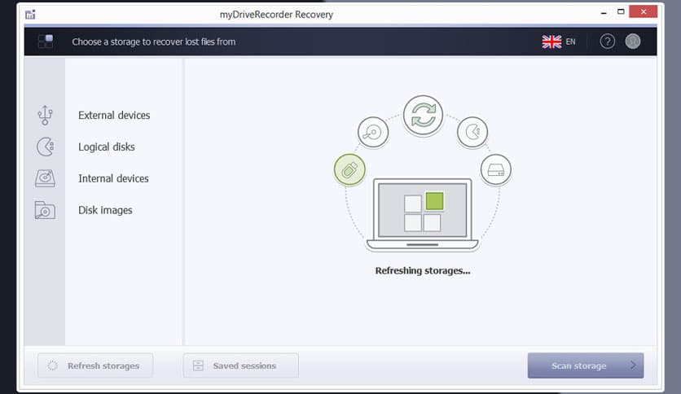Select Internal devices in sidebar
681x394 pixels.
[113, 178]
